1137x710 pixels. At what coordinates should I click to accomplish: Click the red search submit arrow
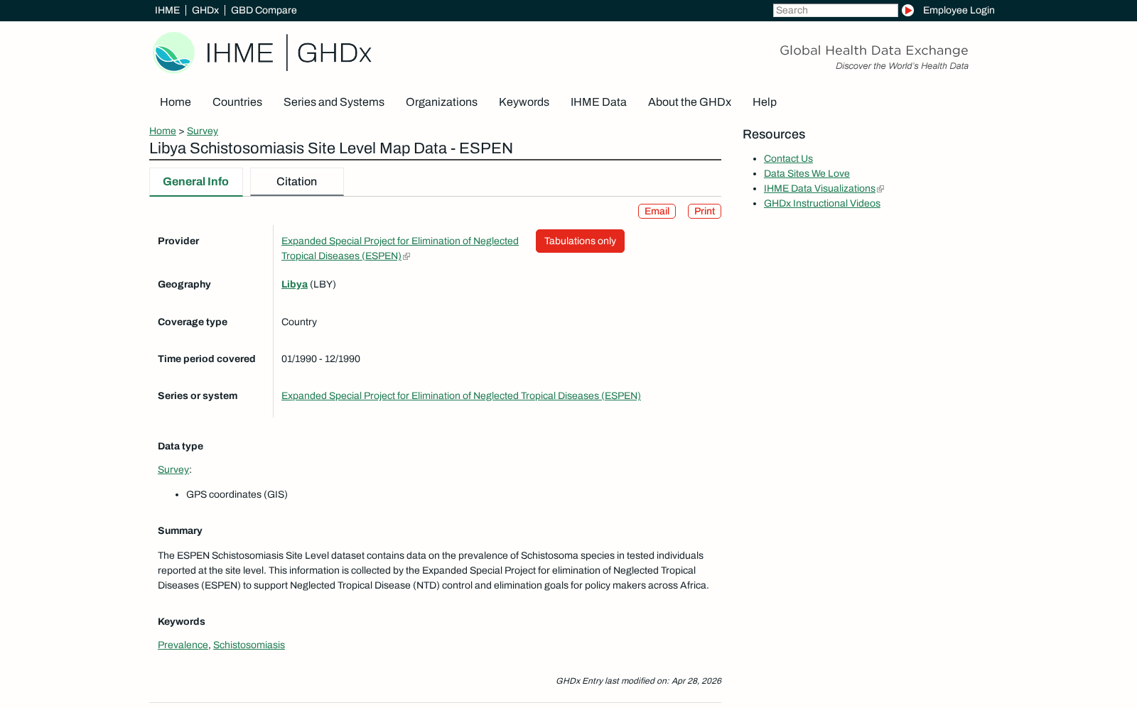click(x=907, y=10)
